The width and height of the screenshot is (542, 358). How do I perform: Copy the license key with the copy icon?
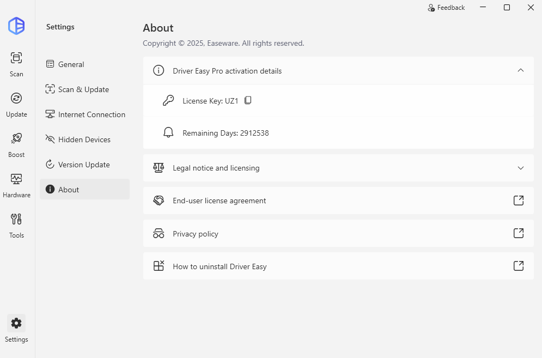(248, 100)
